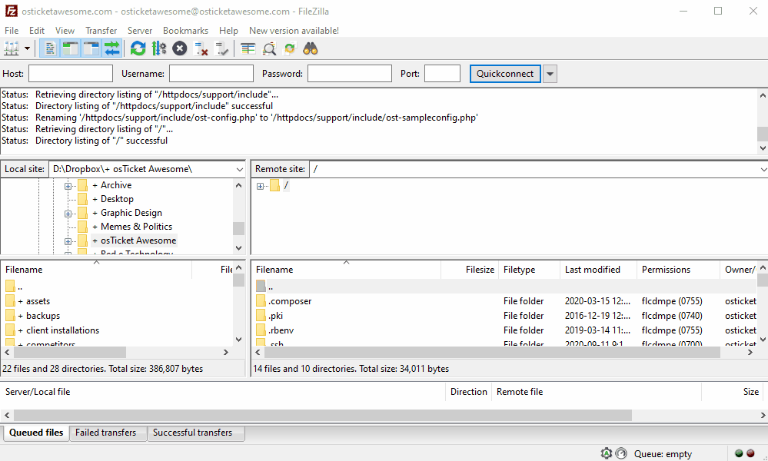Sort remote list by Last modified
Screen dimensions: 768x461
coord(598,270)
